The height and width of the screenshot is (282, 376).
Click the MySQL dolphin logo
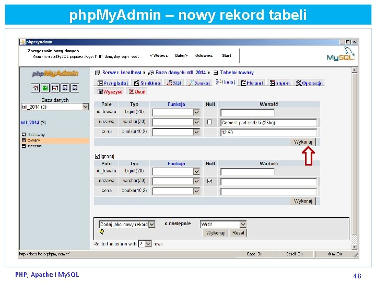(340, 54)
